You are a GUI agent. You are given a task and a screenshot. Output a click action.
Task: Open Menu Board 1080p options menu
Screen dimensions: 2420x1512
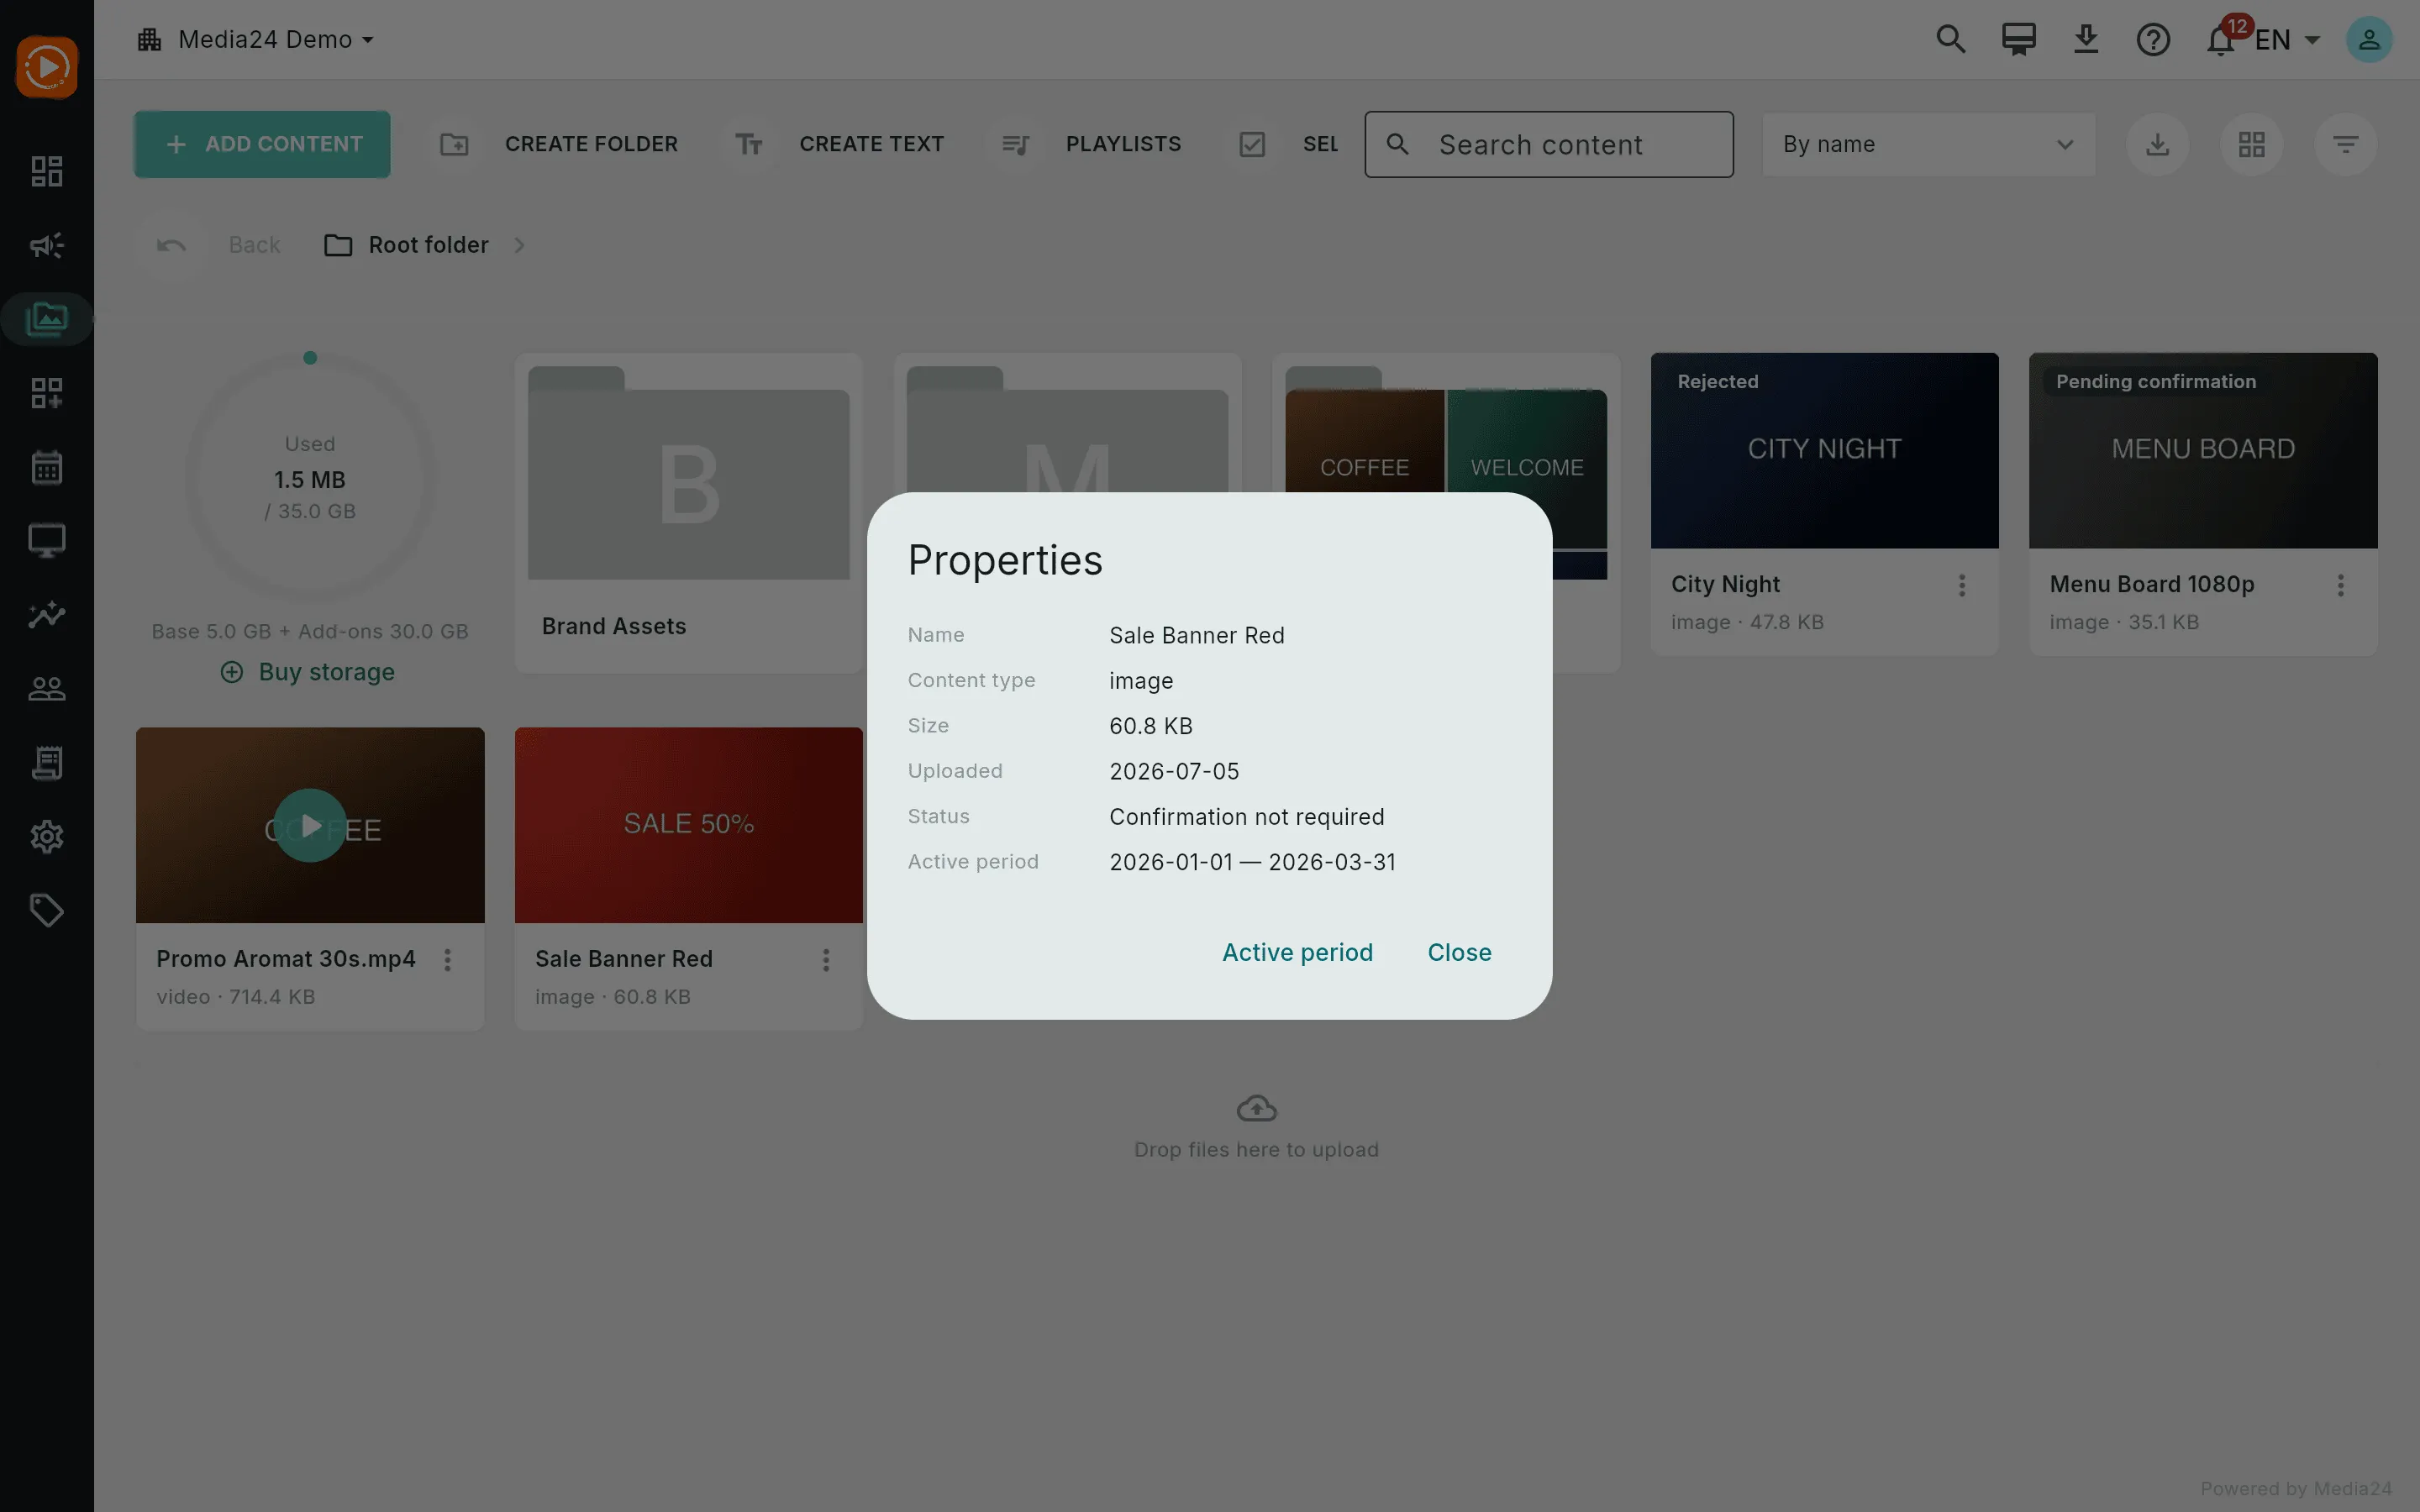(x=2340, y=585)
